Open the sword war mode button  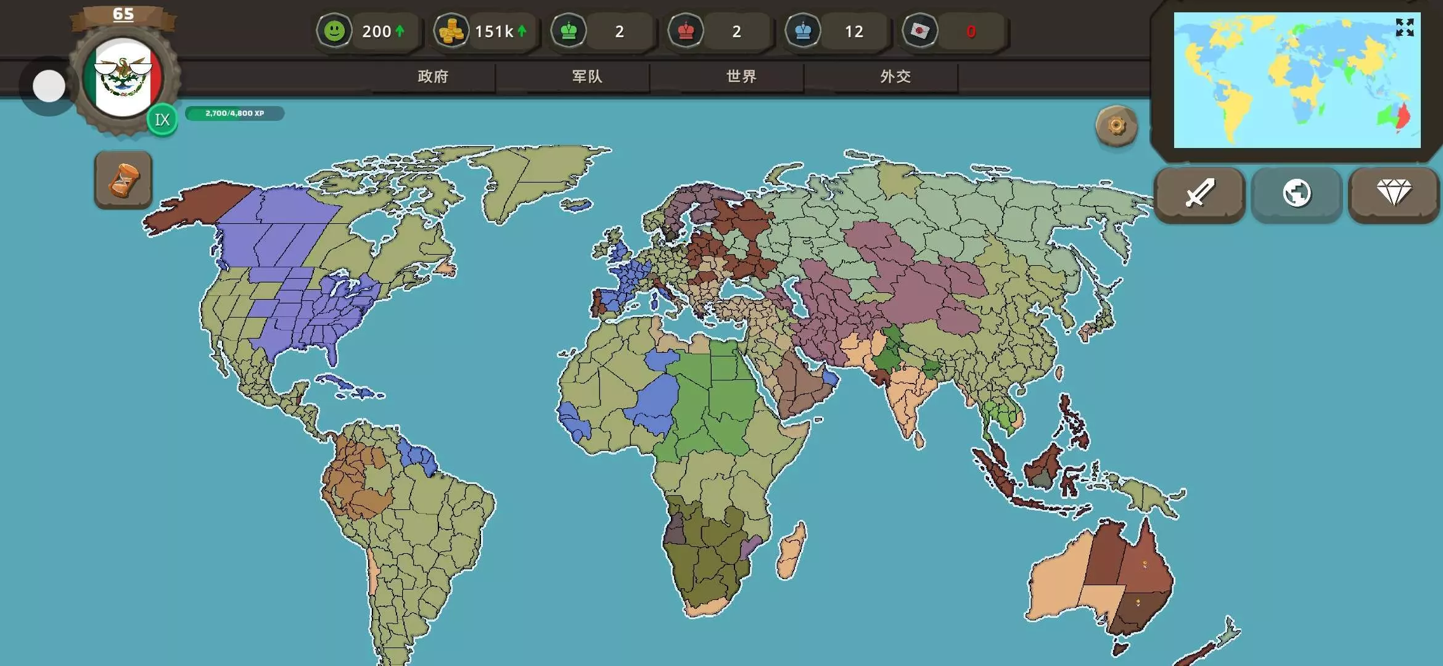[1199, 194]
